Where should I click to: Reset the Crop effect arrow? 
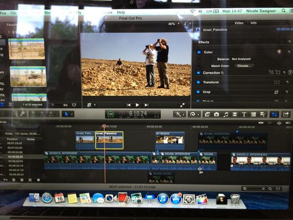pyautogui.click(x=287, y=92)
